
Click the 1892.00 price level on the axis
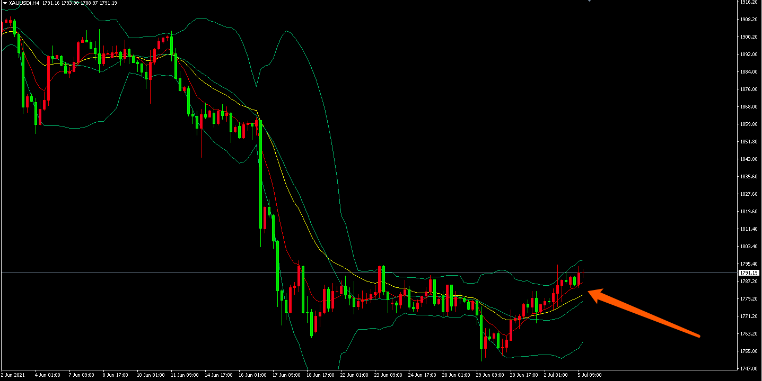(x=749, y=55)
